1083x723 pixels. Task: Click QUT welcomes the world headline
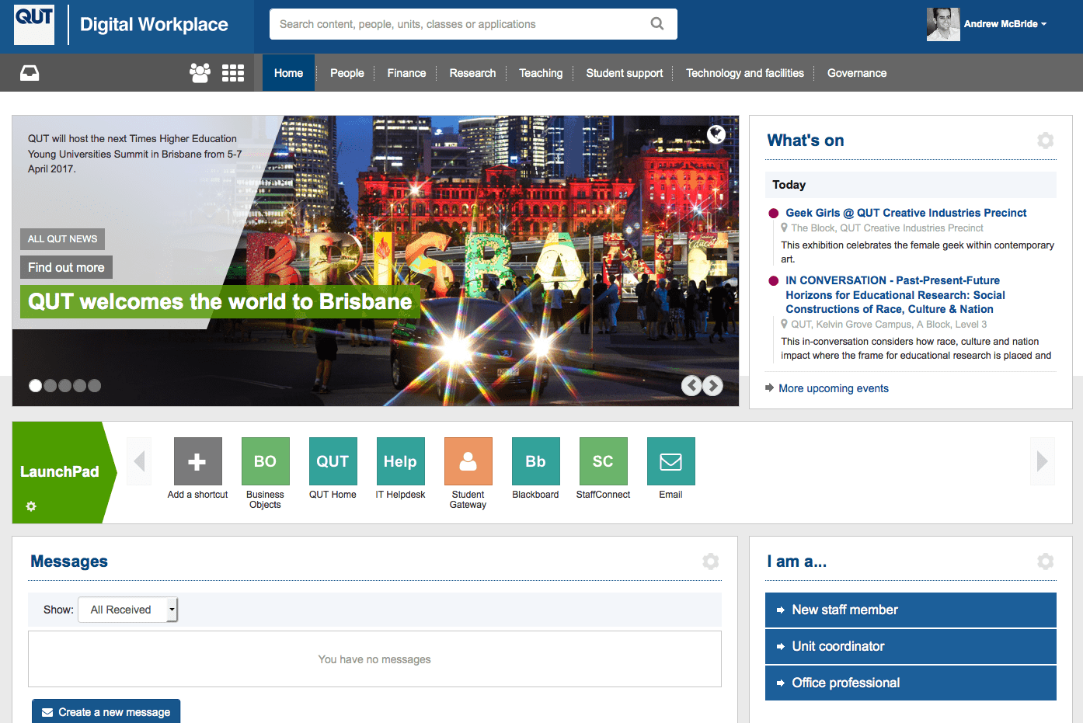pyautogui.click(x=220, y=301)
